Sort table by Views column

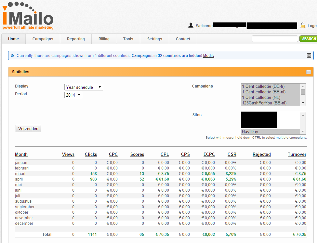pos(68,155)
